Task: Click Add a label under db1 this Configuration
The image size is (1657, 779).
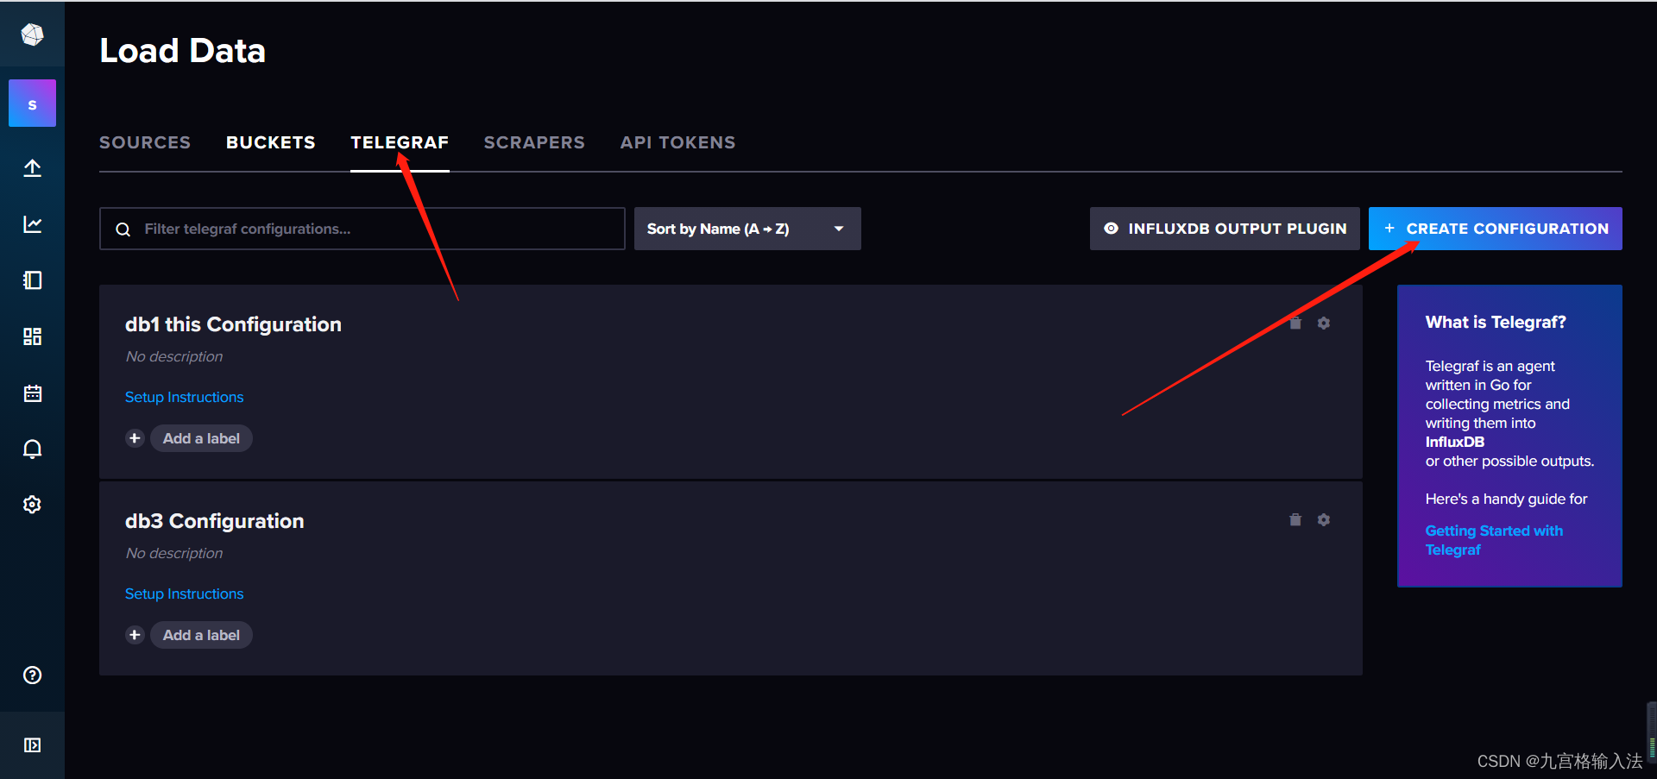Action: coord(201,438)
